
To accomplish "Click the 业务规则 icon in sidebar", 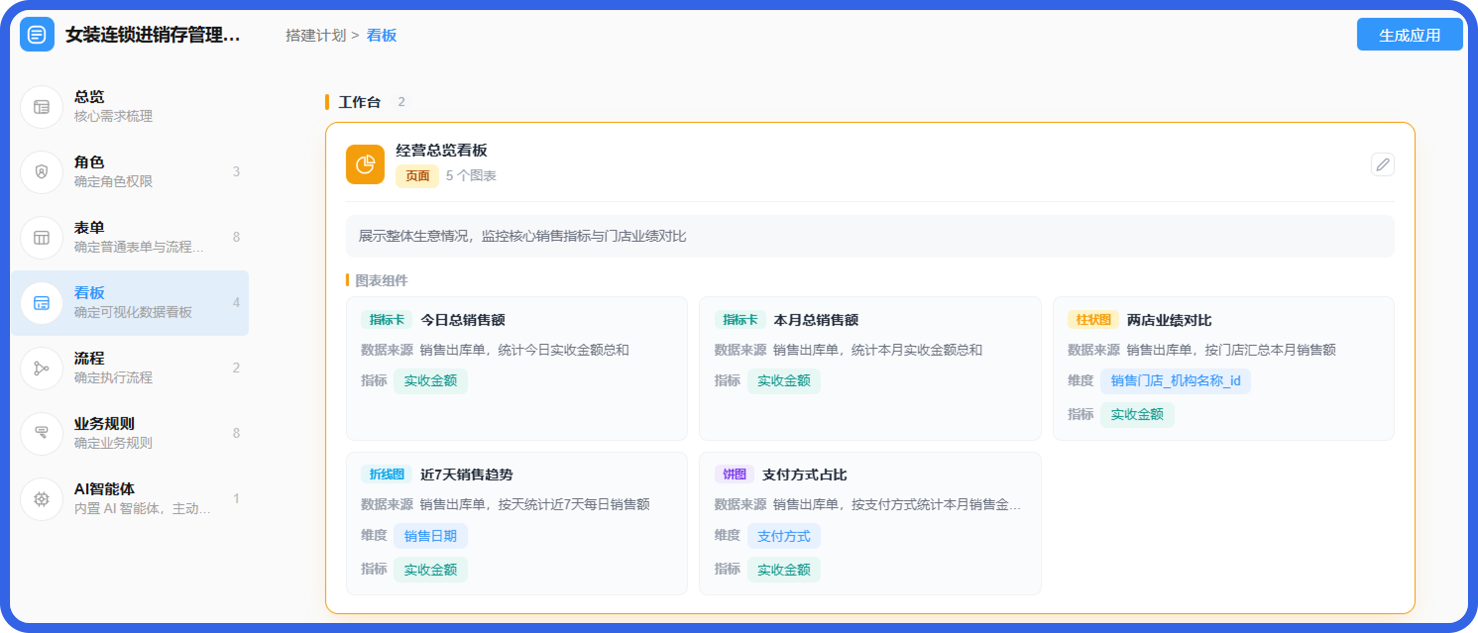I will click(41, 433).
